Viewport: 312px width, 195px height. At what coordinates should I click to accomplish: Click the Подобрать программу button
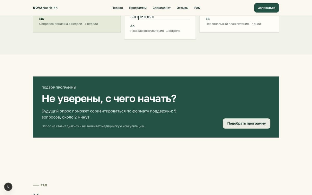tap(246, 123)
